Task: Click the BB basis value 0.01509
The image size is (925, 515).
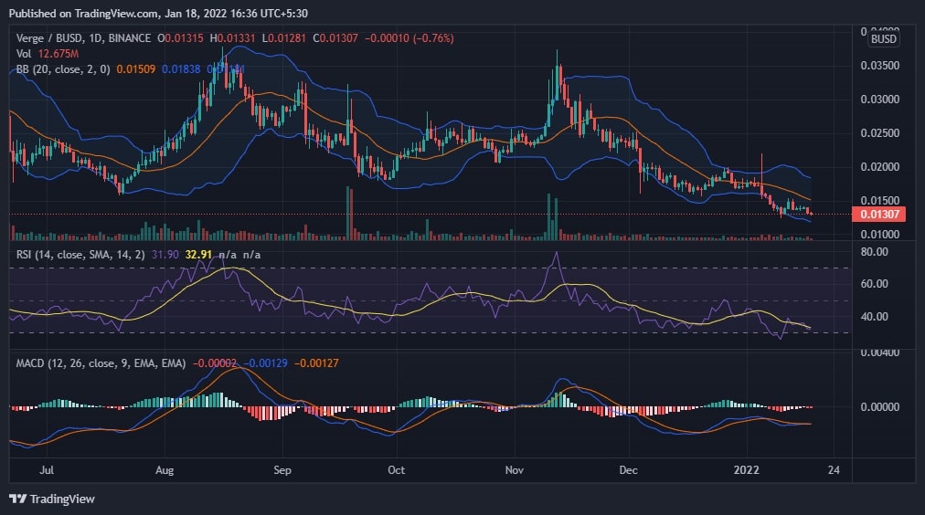Action: pos(135,69)
